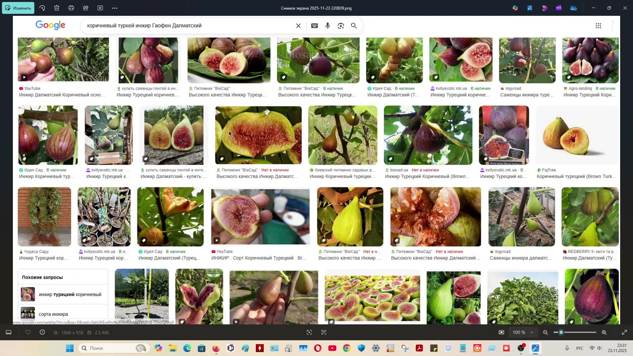Toggle the heart favorite icon

pos(28,332)
